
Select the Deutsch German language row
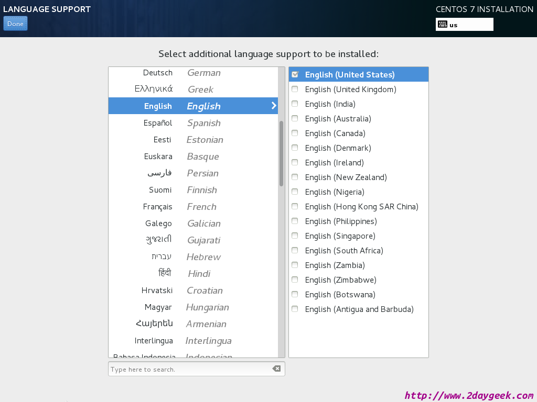pyautogui.click(x=193, y=72)
